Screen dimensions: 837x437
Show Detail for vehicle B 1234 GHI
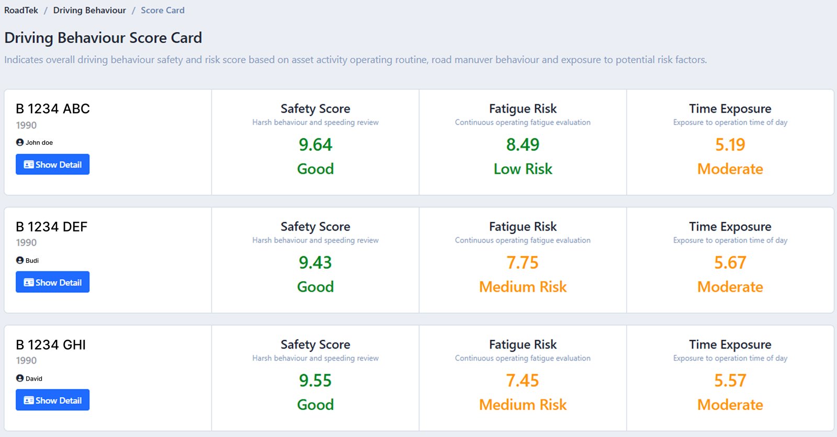click(x=52, y=400)
